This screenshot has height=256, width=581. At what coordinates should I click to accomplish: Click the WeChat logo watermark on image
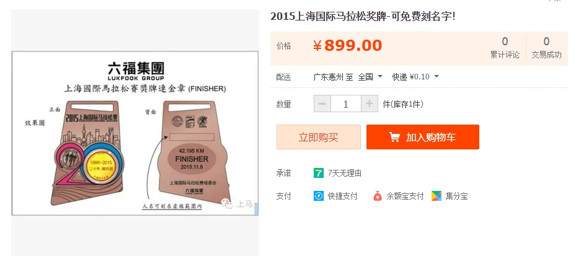[226, 203]
